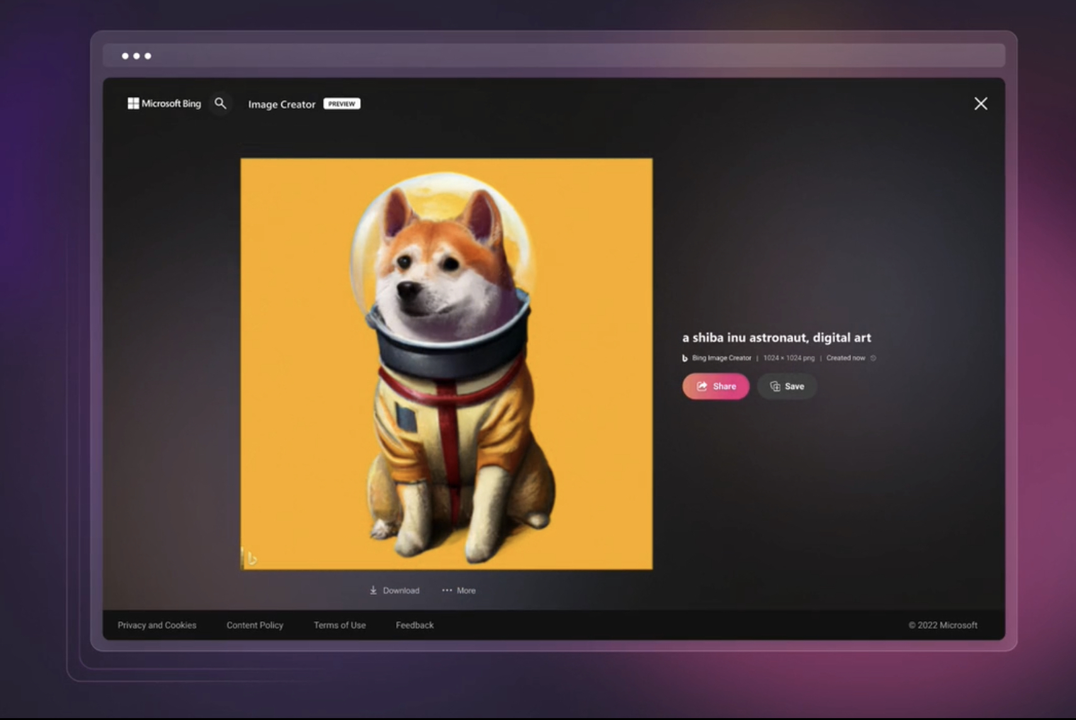Select the prompt text 'a shiba inu astronaut, digital art'
The height and width of the screenshot is (720, 1076).
776,337
